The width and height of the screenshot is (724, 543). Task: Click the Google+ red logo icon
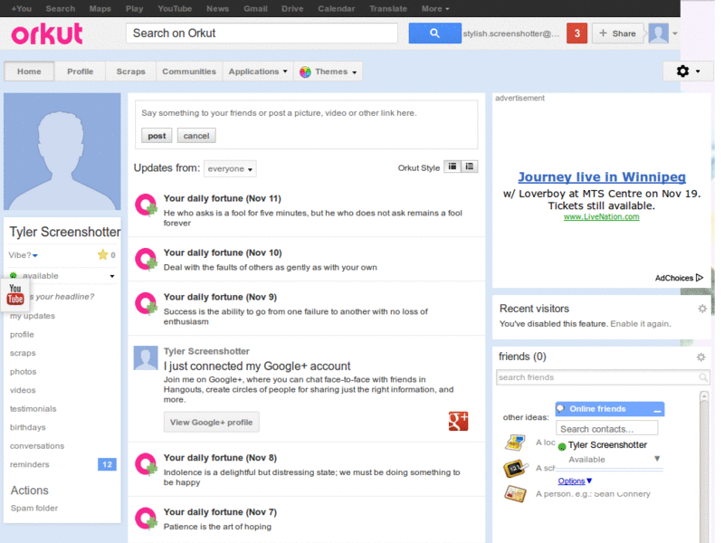coord(458,421)
